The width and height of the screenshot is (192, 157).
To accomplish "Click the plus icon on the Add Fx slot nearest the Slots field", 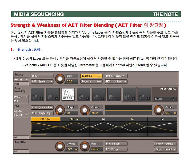I will pyautogui.click(x=149, y=98).
